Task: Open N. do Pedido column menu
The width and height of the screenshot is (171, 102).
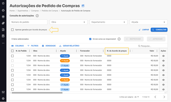Action: pos(30,51)
